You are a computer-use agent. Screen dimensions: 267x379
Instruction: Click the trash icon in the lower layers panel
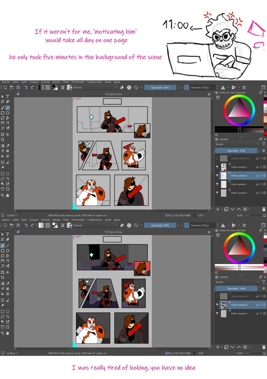click(x=264, y=347)
